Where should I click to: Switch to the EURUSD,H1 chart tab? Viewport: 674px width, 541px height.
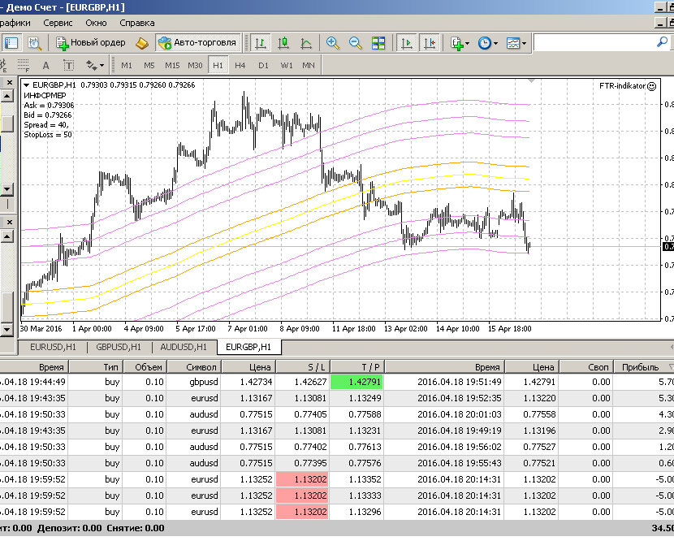(x=53, y=347)
